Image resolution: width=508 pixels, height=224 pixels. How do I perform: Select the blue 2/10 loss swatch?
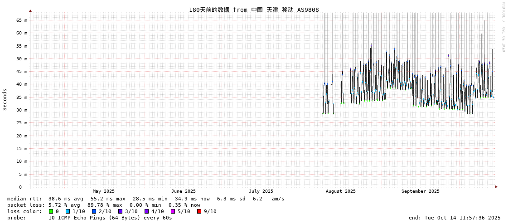(x=94, y=211)
